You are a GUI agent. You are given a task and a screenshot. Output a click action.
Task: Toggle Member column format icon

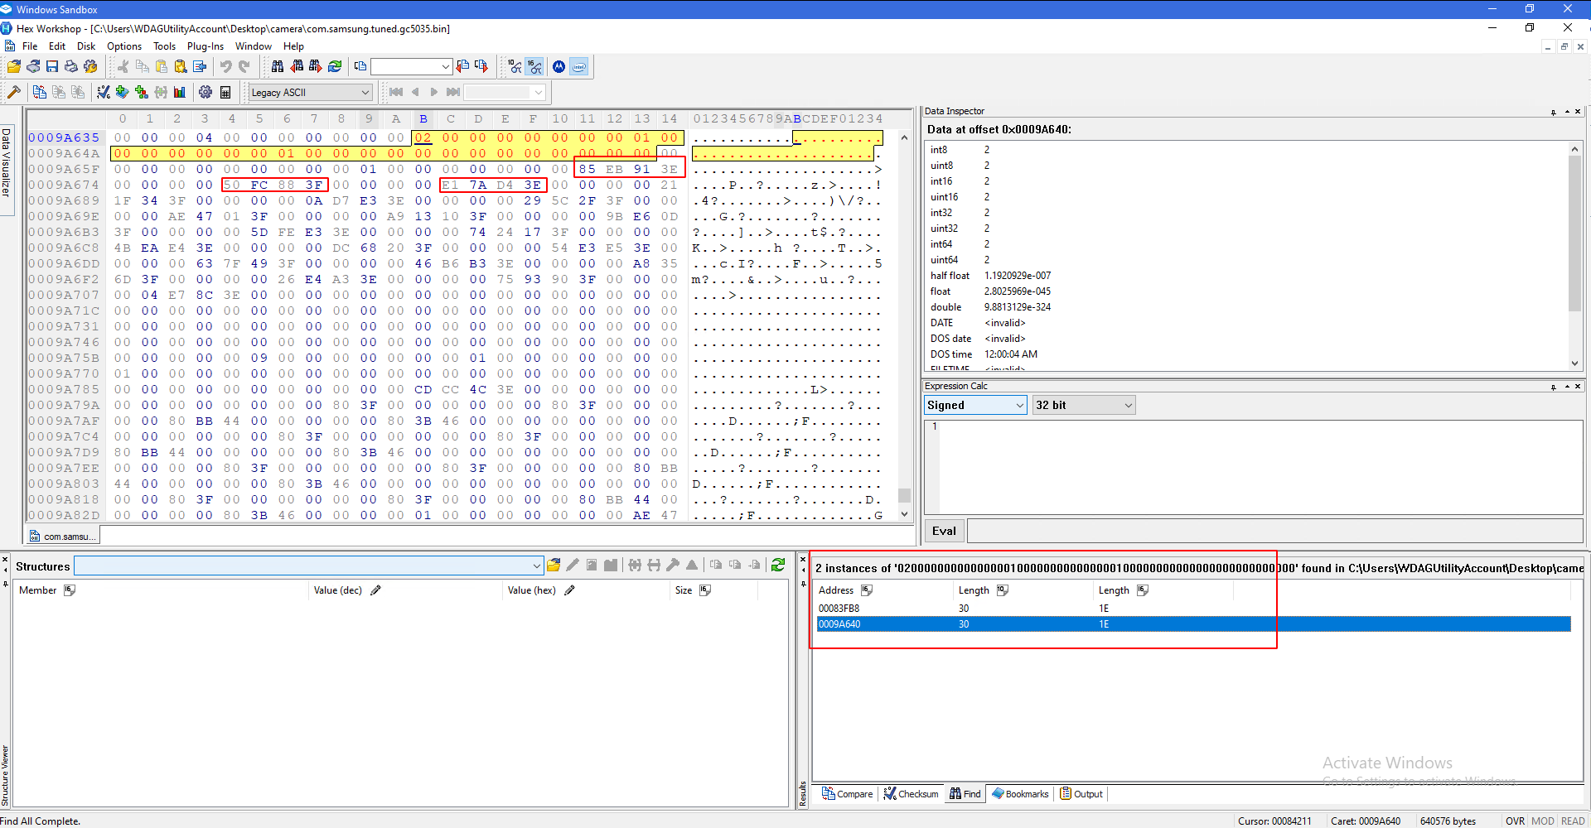pos(70,590)
